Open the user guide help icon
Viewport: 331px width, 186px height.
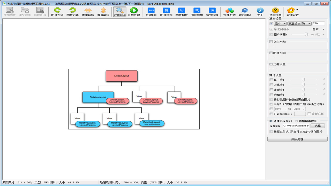click(275, 10)
